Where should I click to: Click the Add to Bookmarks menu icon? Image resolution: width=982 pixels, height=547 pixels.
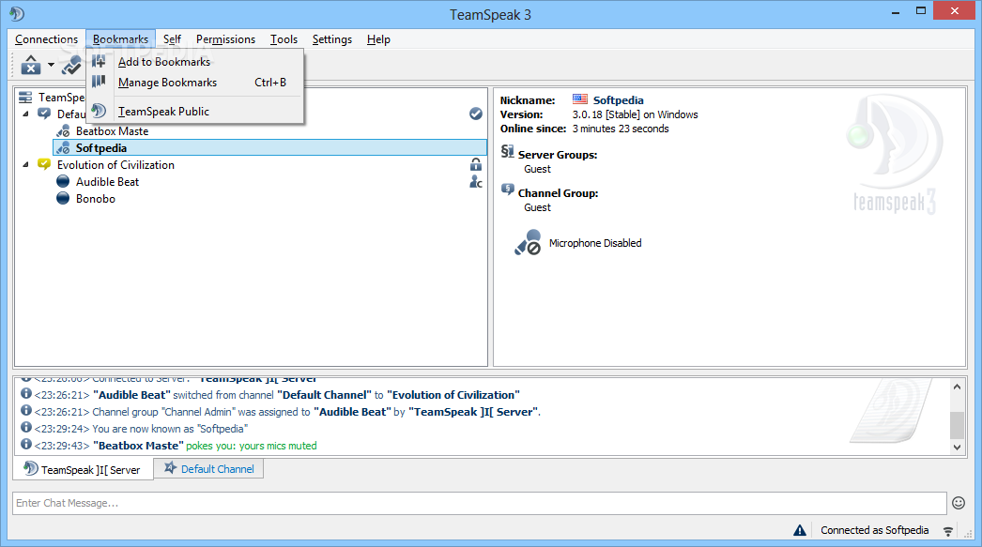tap(99, 61)
